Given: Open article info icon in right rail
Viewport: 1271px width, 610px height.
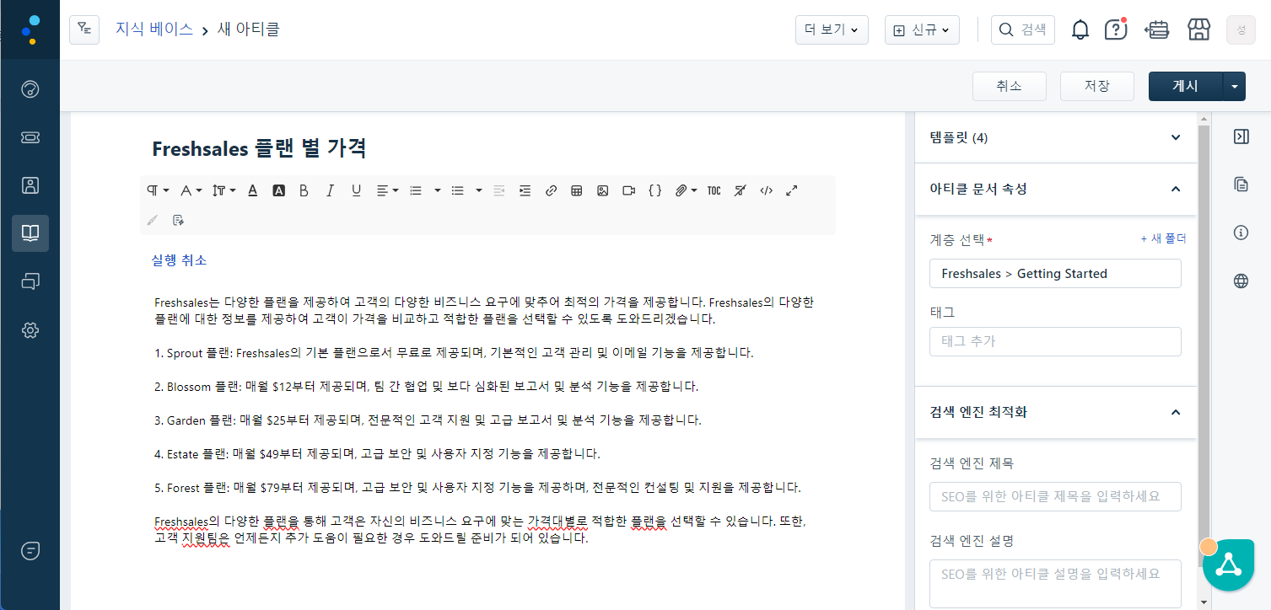Looking at the screenshot, I should point(1241,233).
